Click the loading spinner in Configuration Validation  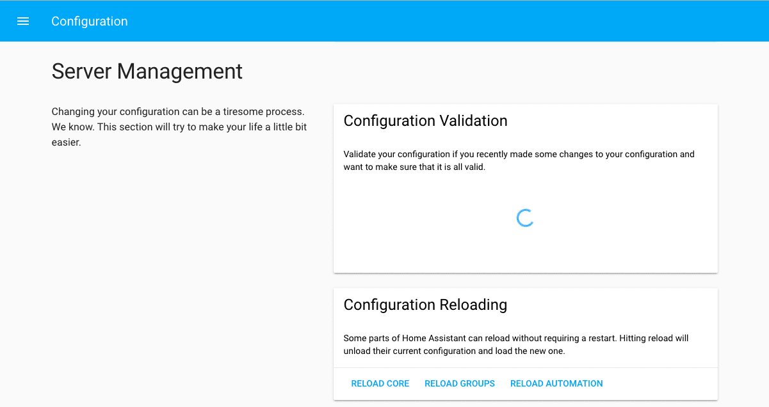525,218
